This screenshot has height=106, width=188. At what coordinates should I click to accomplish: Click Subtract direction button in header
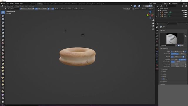click(x=53, y=9)
